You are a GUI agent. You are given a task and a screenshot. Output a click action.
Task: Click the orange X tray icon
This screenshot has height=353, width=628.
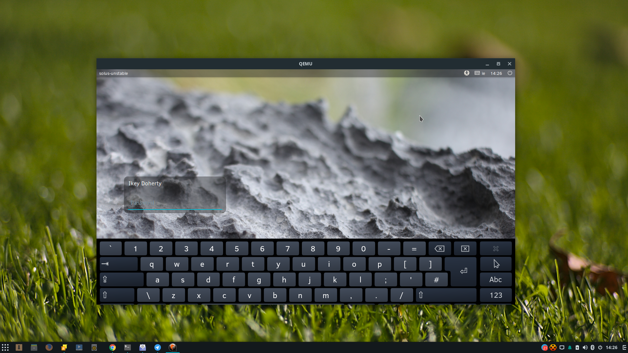pos(553,347)
